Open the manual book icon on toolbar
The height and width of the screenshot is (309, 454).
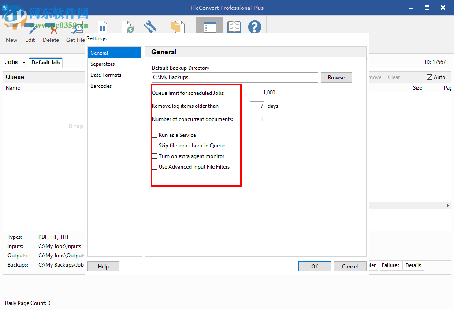tap(234, 26)
